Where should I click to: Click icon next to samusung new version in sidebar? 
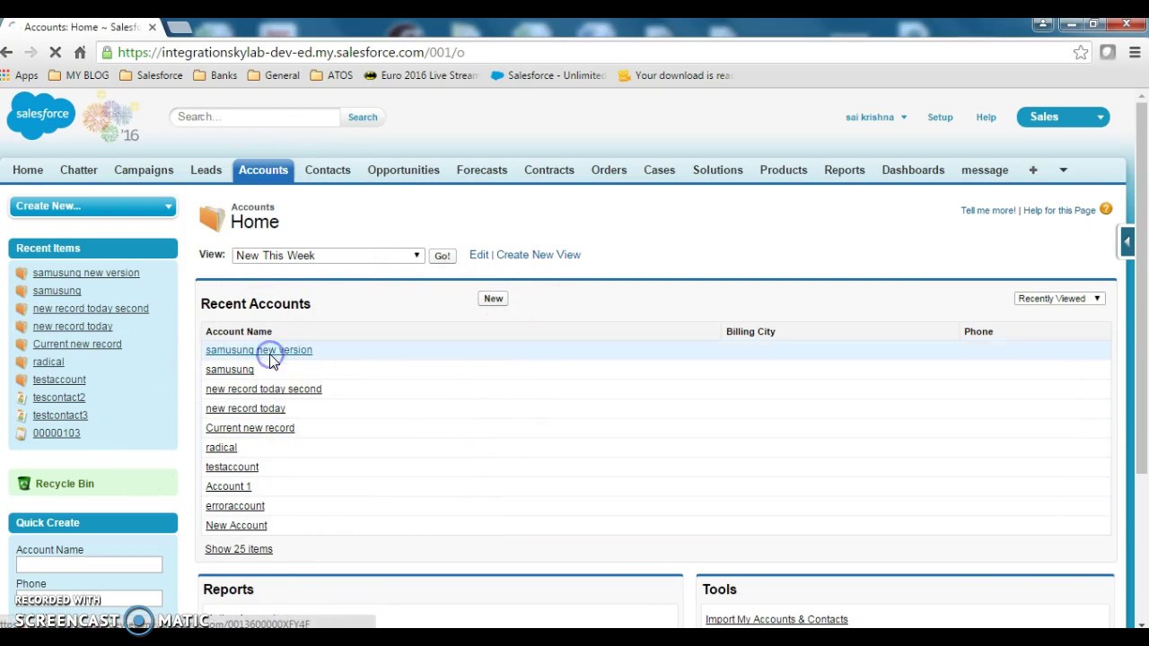click(22, 273)
